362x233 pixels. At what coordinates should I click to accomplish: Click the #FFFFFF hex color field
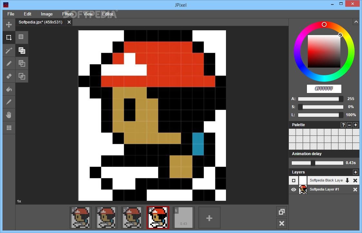pos(324,89)
